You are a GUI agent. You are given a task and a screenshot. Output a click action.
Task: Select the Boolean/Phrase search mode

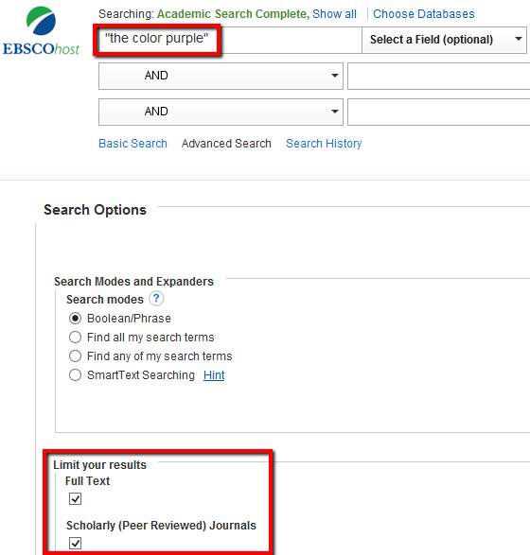coord(75,319)
